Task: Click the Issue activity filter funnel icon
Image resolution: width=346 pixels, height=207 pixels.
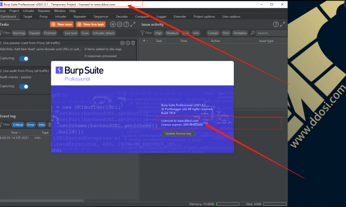Action: coord(143,33)
